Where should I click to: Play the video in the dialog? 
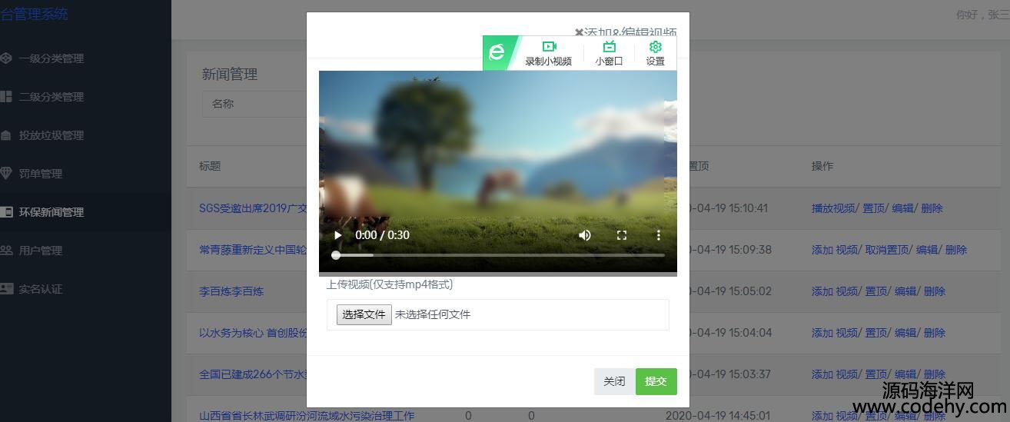pos(337,235)
